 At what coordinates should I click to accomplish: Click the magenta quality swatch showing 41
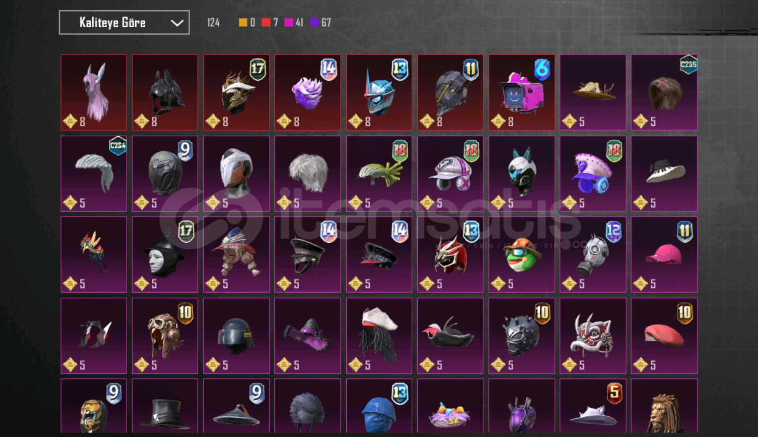point(289,23)
